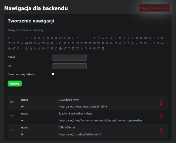Pick the eye icon
Screen dimensions: 176x143
tap(107, 43)
